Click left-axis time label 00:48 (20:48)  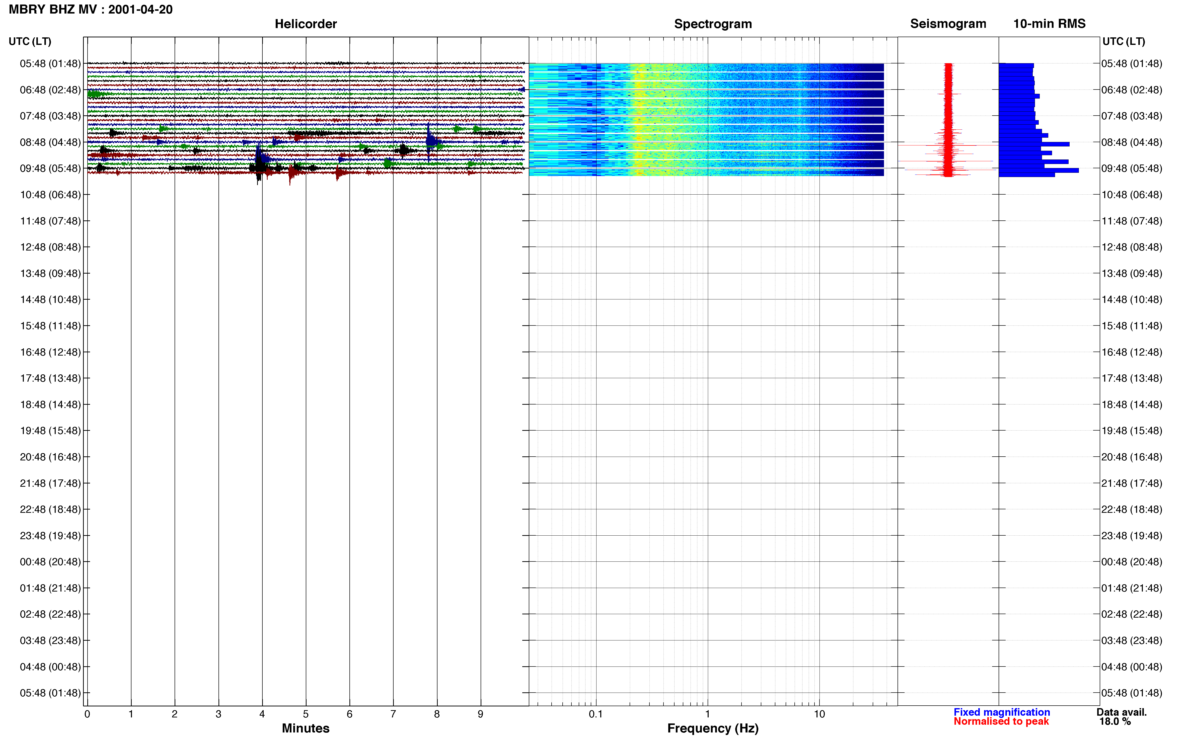tap(50, 562)
